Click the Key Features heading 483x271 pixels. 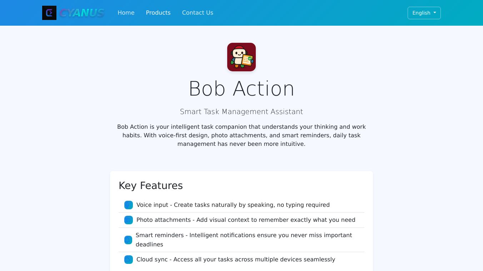(x=151, y=185)
